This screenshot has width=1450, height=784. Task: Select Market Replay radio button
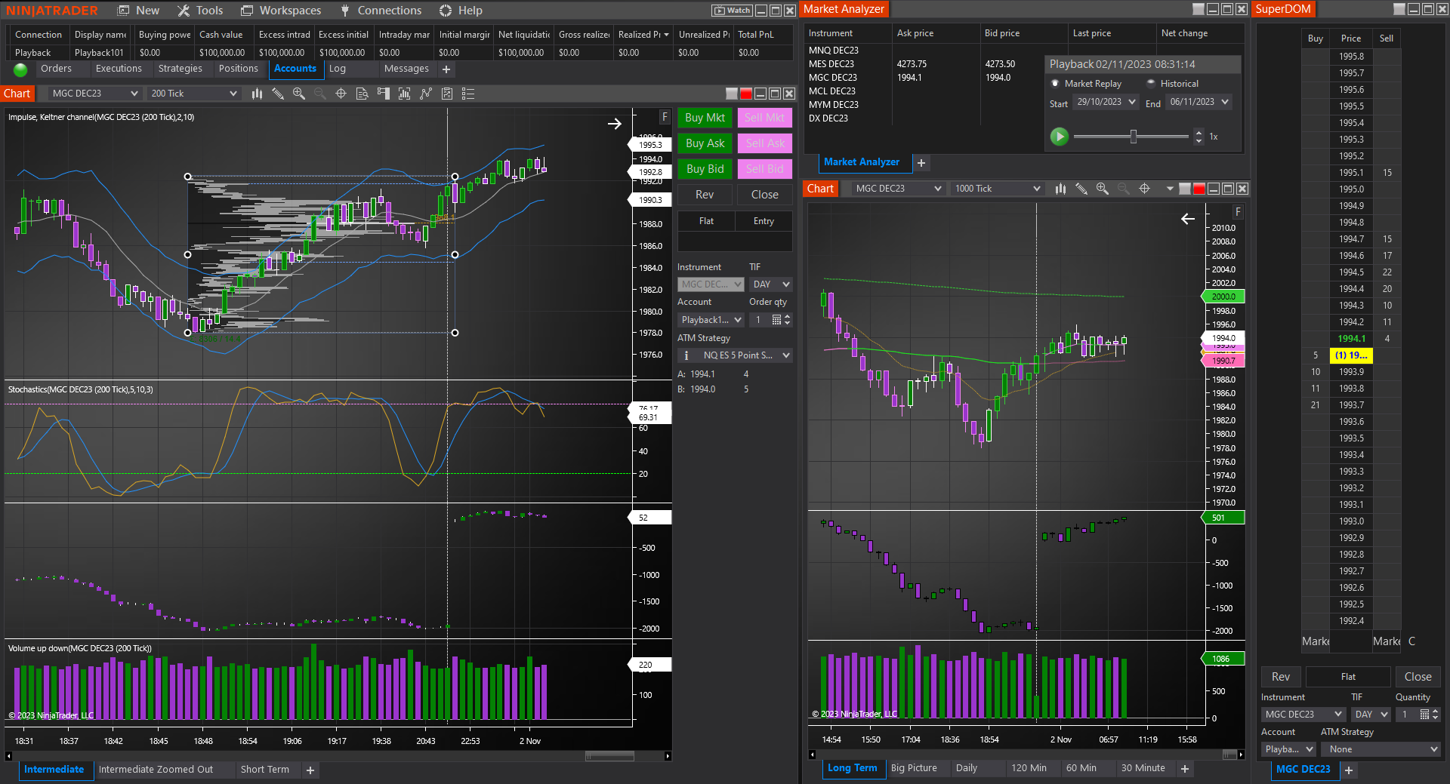coord(1055,84)
